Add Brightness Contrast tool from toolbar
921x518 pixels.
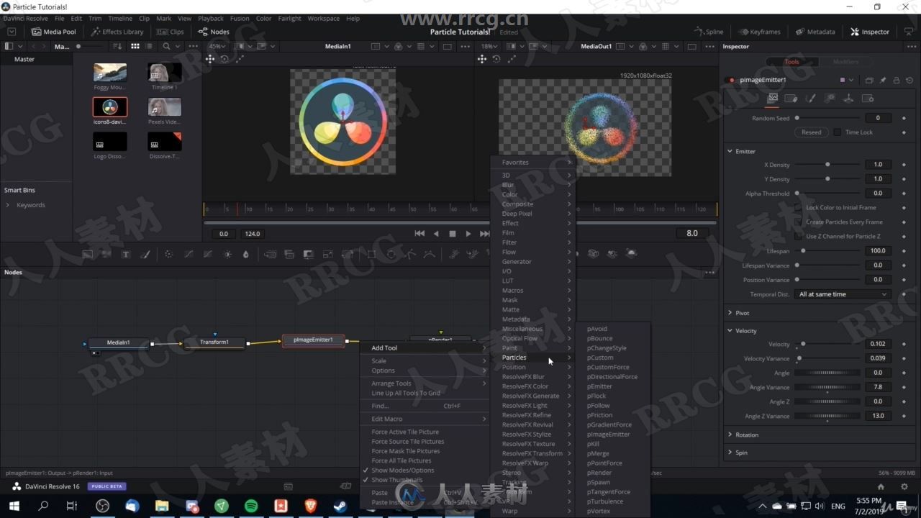[x=227, y=254]
